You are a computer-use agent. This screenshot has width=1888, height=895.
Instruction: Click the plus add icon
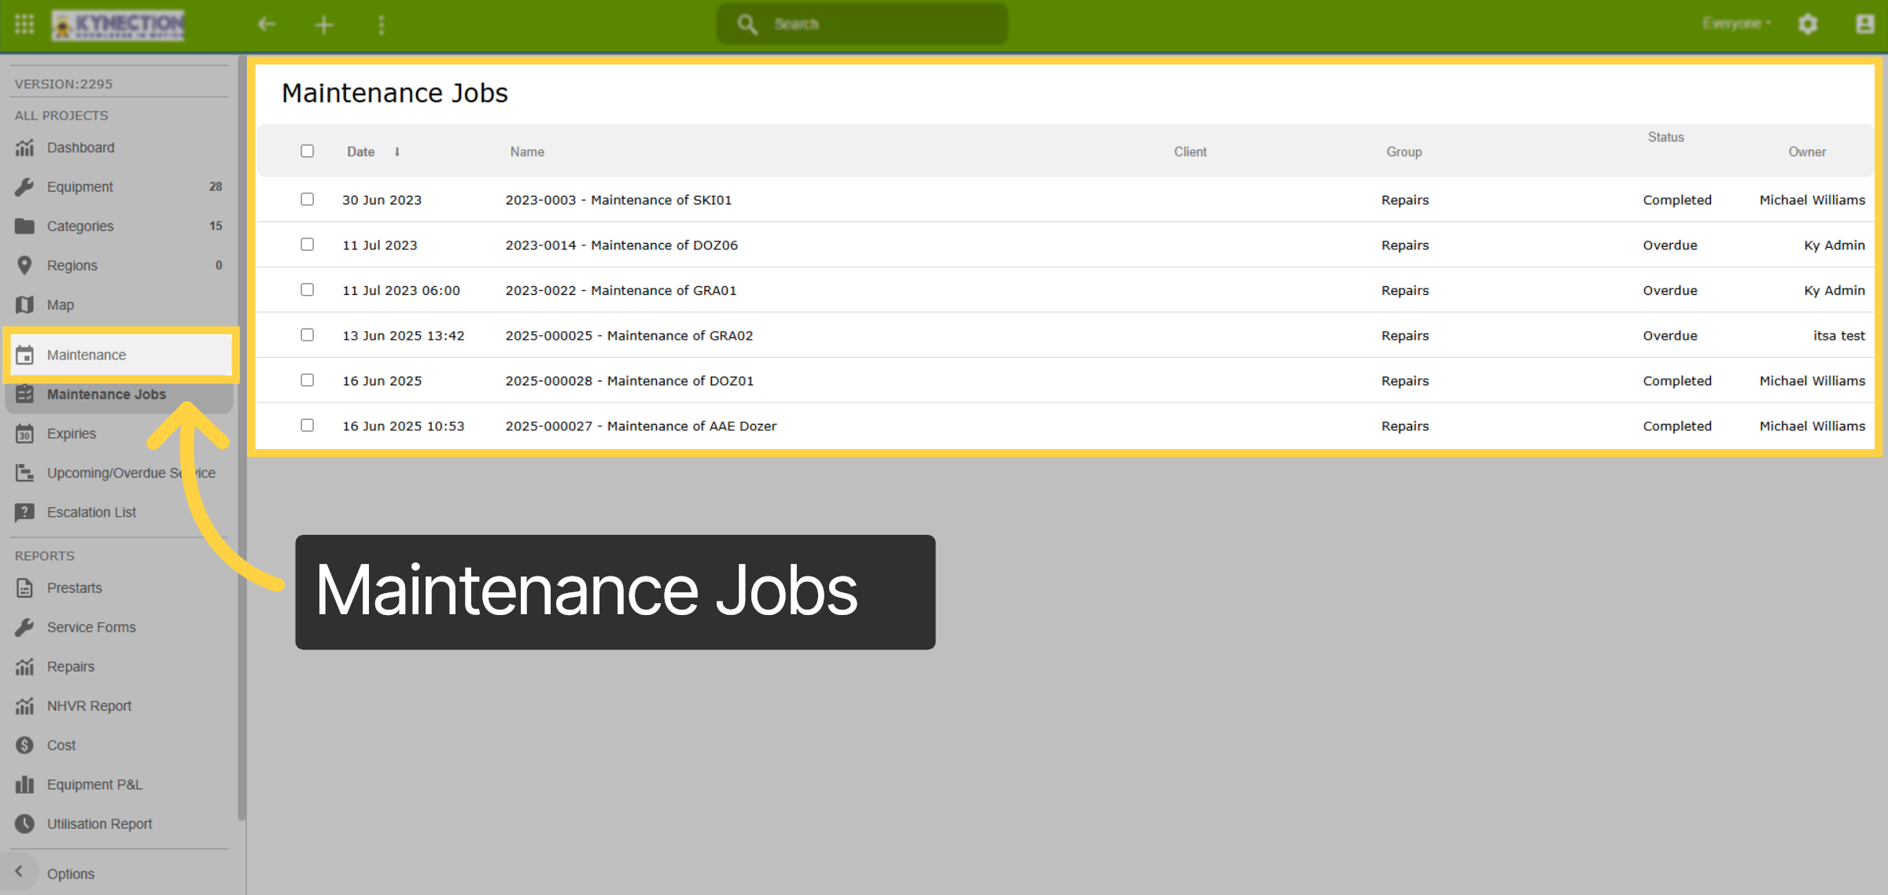click(x=324, y=25)
